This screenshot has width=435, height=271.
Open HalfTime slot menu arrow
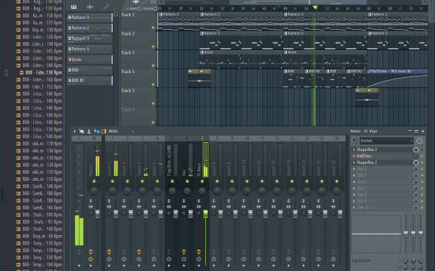click(x=354, y=157)
